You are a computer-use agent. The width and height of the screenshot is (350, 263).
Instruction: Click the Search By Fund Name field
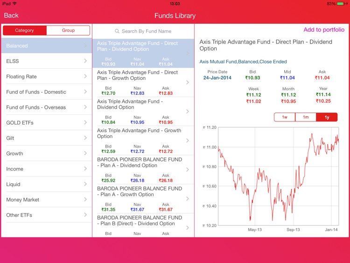pyautogui.click(x=143, y=31)
